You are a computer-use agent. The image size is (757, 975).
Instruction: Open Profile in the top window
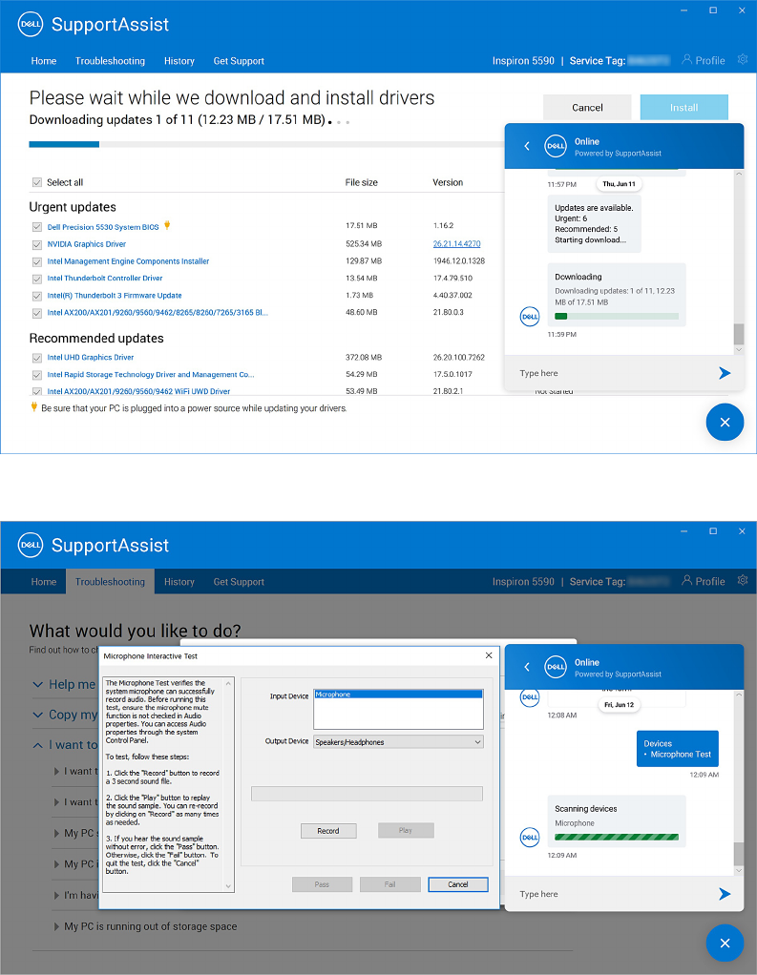[704, 60]
